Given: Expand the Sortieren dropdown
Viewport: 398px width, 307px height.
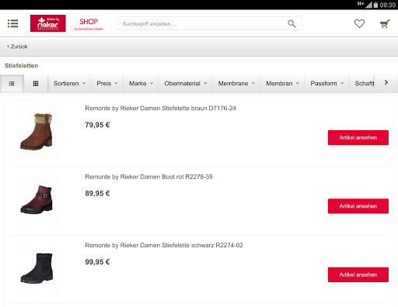Looking at the screenshot, I should pyautogui.click(x=69, y=84).
